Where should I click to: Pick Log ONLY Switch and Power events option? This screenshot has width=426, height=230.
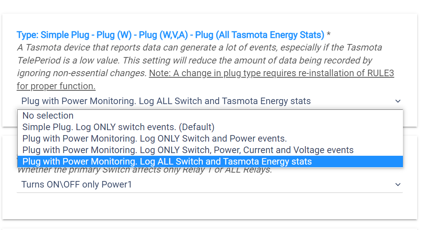coord(154,139)
